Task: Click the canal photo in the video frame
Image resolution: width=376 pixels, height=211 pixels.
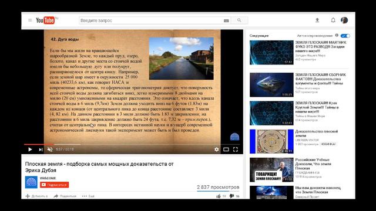Action: pyautogui.click(x=182, y=59)
